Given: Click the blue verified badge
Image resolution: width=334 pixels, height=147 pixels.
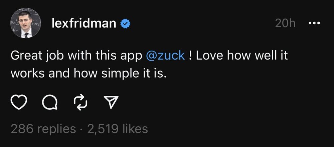Looking at the screenshot, I should click(x=125, y=23).
